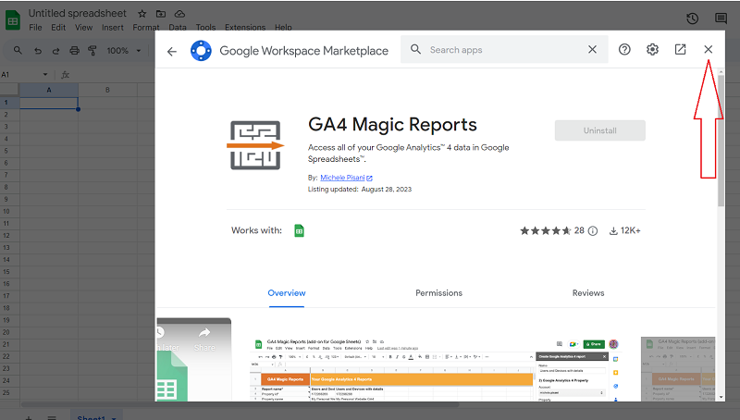This screenshot has width=740, height=420.
Task: Click cell A1 in the spreadsheet
Action: [49, 103]
